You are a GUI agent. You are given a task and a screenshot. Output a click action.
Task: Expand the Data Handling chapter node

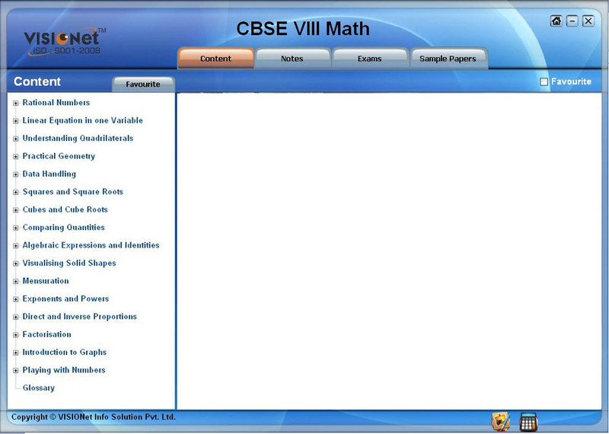pos(16,174)
